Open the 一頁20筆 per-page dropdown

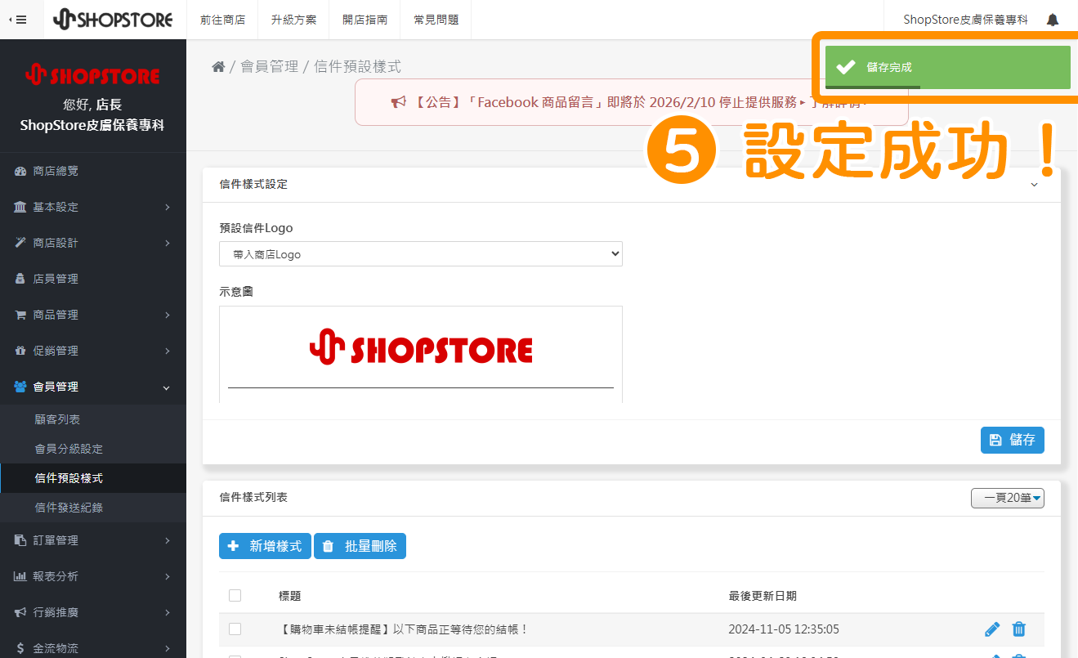coord(1008,498)
